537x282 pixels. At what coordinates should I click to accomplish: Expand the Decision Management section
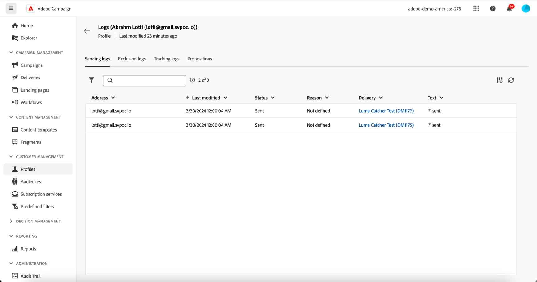[11, 221]
